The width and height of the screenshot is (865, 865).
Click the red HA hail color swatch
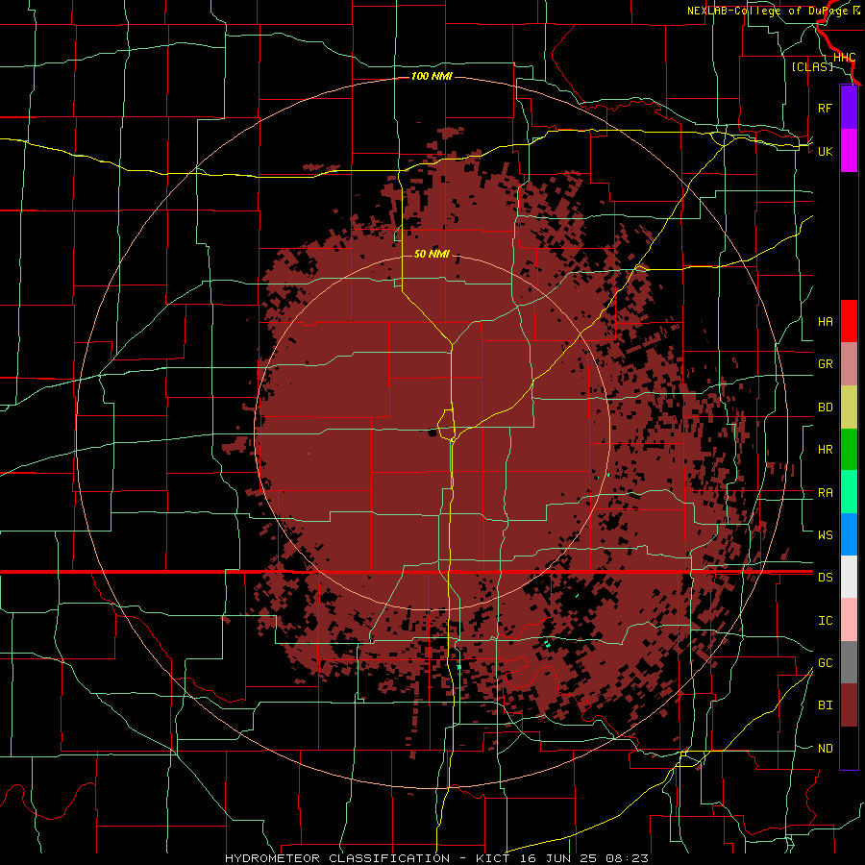coord(849,321)
